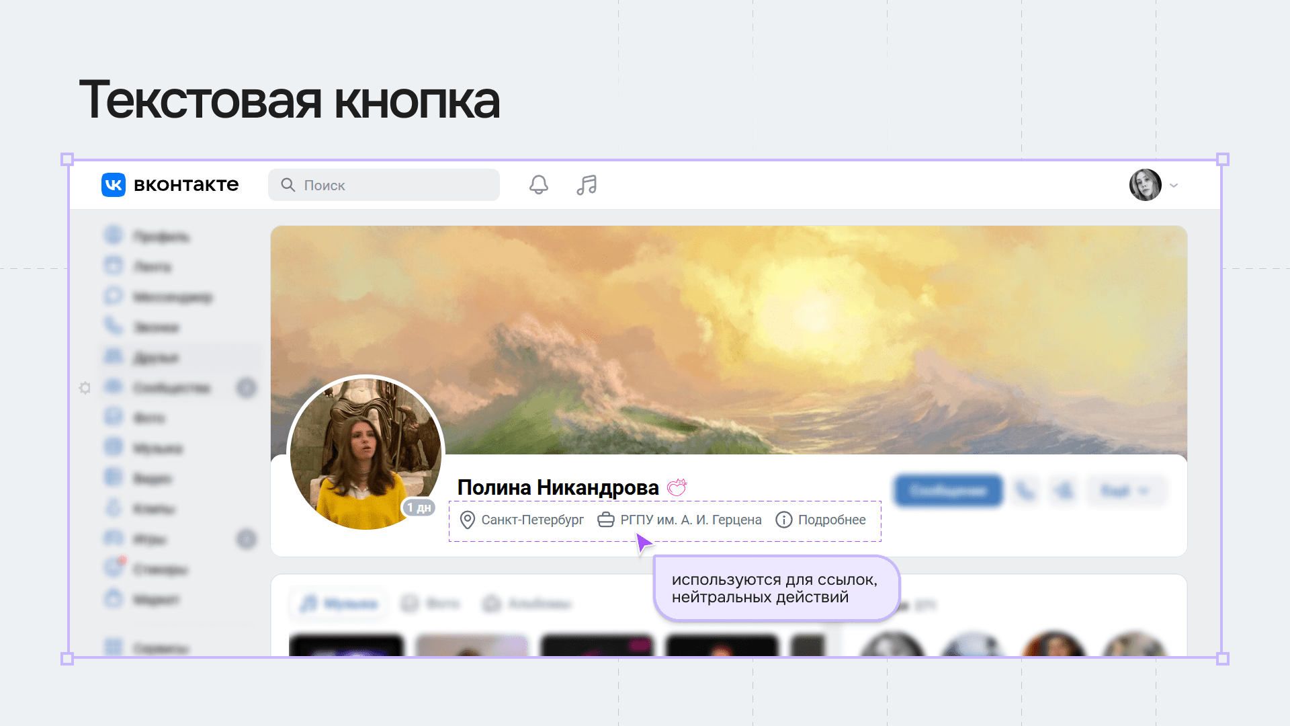1290x726 pixels.
Task: Open the Фото tab below the profile
Action: 431,603
